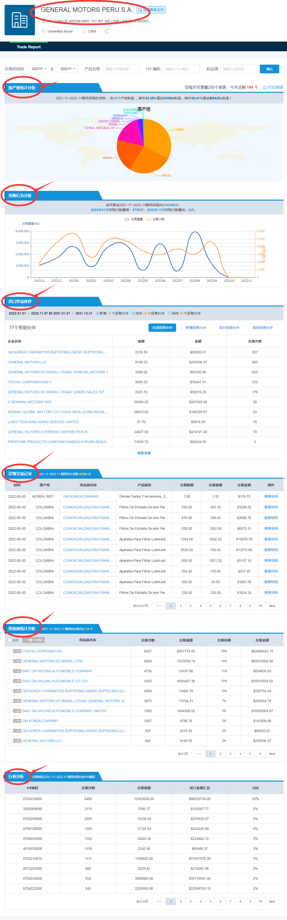Click the company building logo icon
Image resolution: width=287 pixels, height=920 pixels.
click(20, 20)
